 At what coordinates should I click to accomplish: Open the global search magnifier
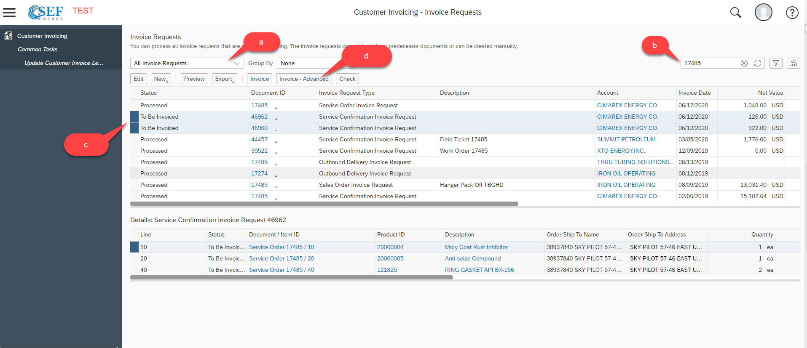735,13
